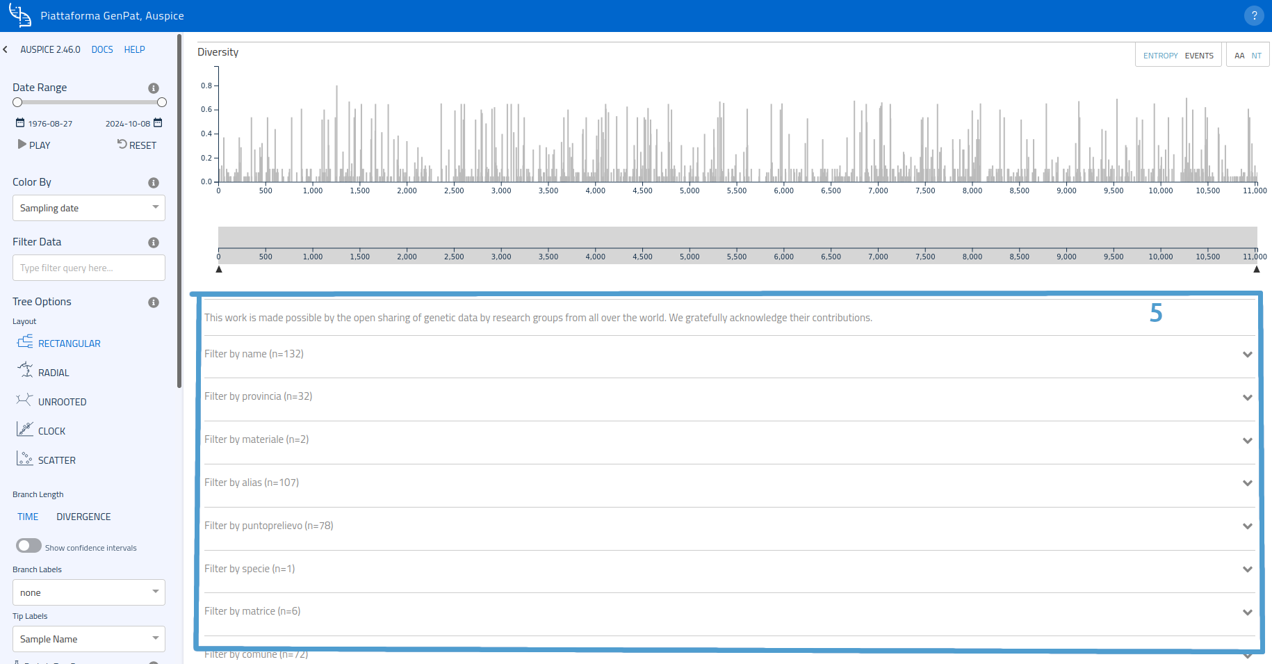
Task: Select Divergence branch length
Action: (83, 517)
